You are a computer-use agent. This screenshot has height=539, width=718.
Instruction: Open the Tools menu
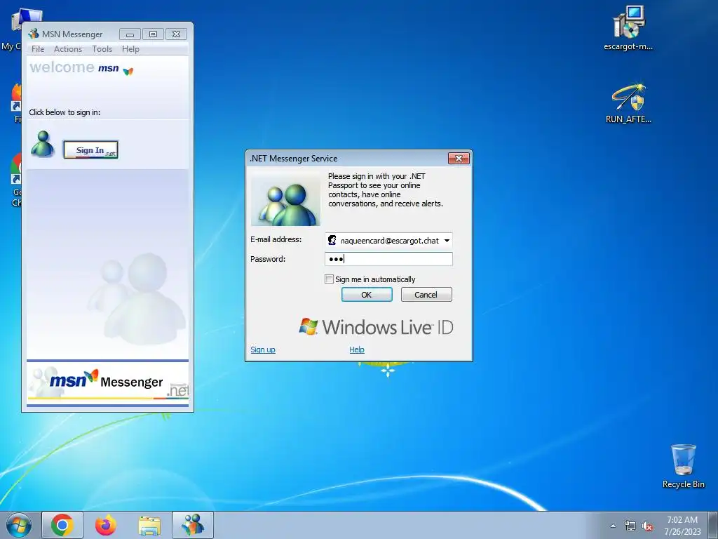(102, 49)
